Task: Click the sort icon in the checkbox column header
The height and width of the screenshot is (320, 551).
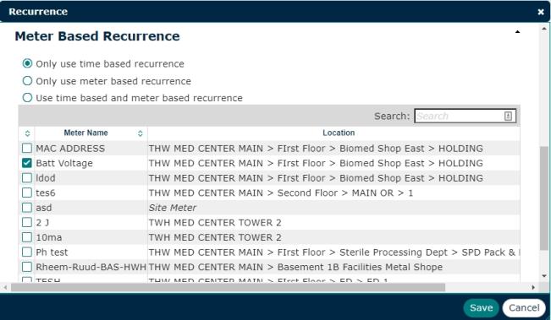Action: [27, 133]
